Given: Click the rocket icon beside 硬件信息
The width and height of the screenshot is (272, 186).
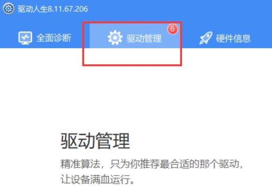Looking at the screenshot, I should [206, 38].
